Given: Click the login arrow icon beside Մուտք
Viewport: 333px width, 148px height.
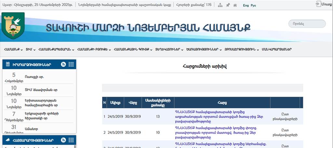Looking at the screenshot, I should 318,4.
